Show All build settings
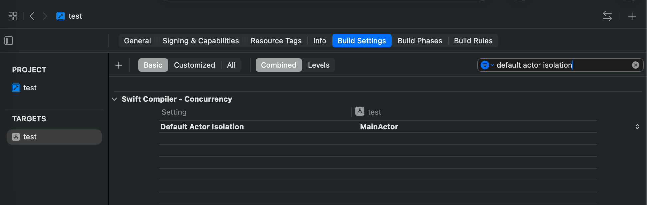 (231, 65)
